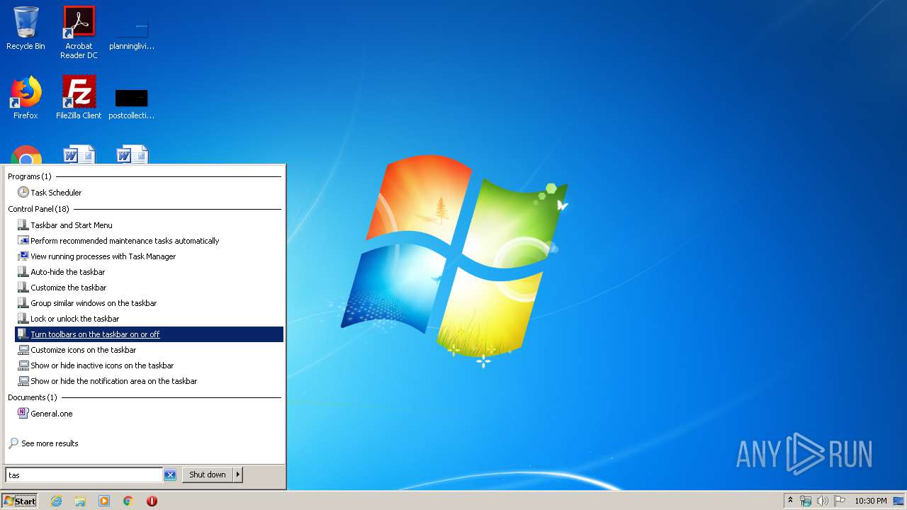Select Show or hide inactive icons on the taskbar
This screenshot has width=907, height=510.
pyautogui.click(x=149, y=365)
